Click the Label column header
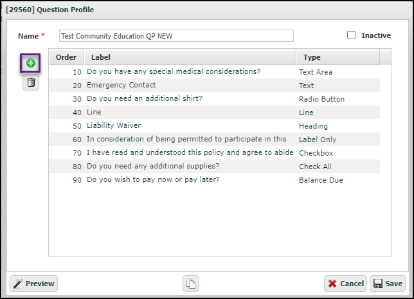414x299 pixels. [190, 57]
